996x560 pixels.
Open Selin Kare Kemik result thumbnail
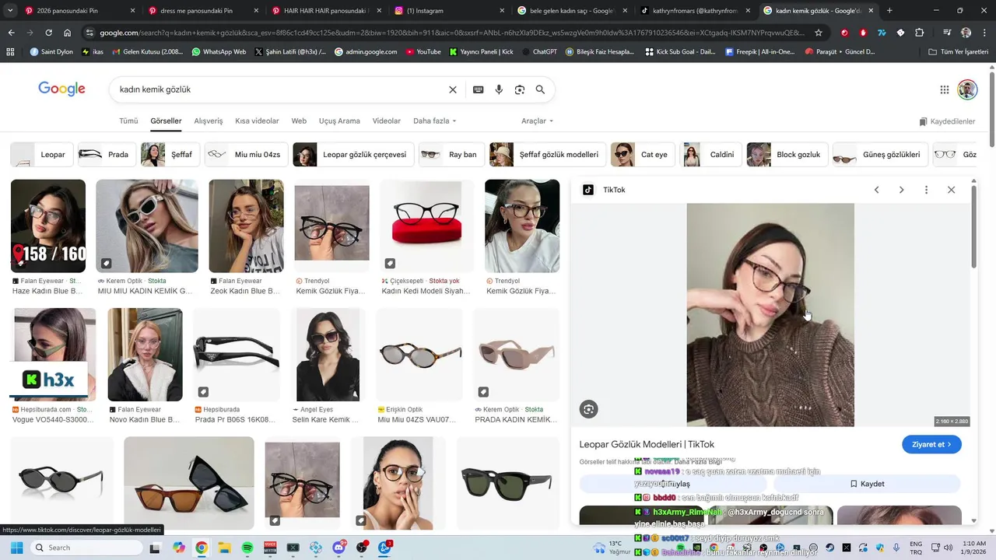[x=328, y=355]
